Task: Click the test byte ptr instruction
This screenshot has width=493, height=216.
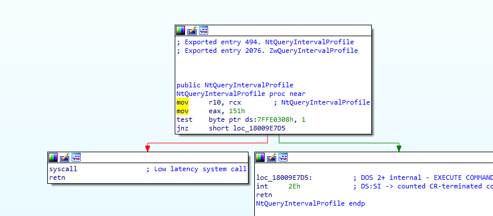Action: [241, 120]
